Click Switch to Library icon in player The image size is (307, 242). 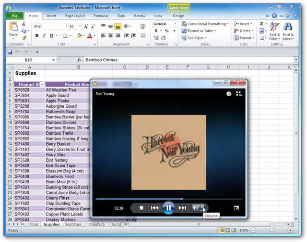tap(239, 94)
